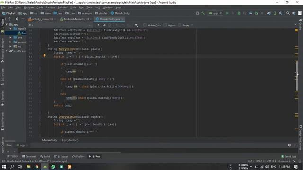The image size is (303, 170).
Task: Open the SDK Manager icon
Action: point(281,13)
